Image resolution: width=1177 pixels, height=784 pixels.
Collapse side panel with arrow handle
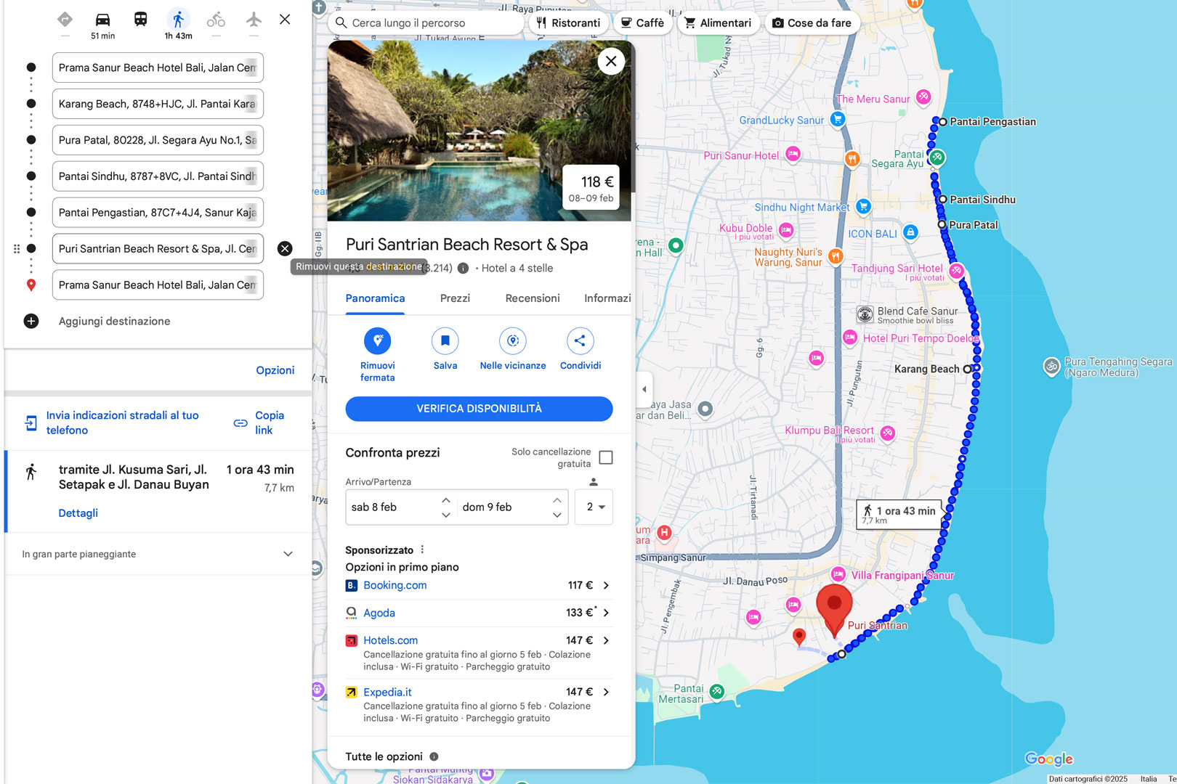(644, 389)
